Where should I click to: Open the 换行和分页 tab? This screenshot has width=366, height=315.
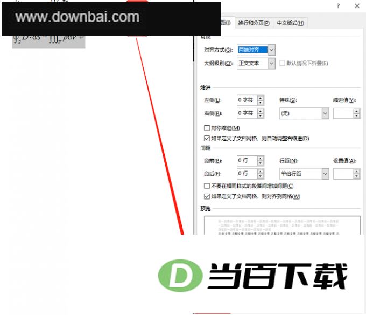click(254, 23)
